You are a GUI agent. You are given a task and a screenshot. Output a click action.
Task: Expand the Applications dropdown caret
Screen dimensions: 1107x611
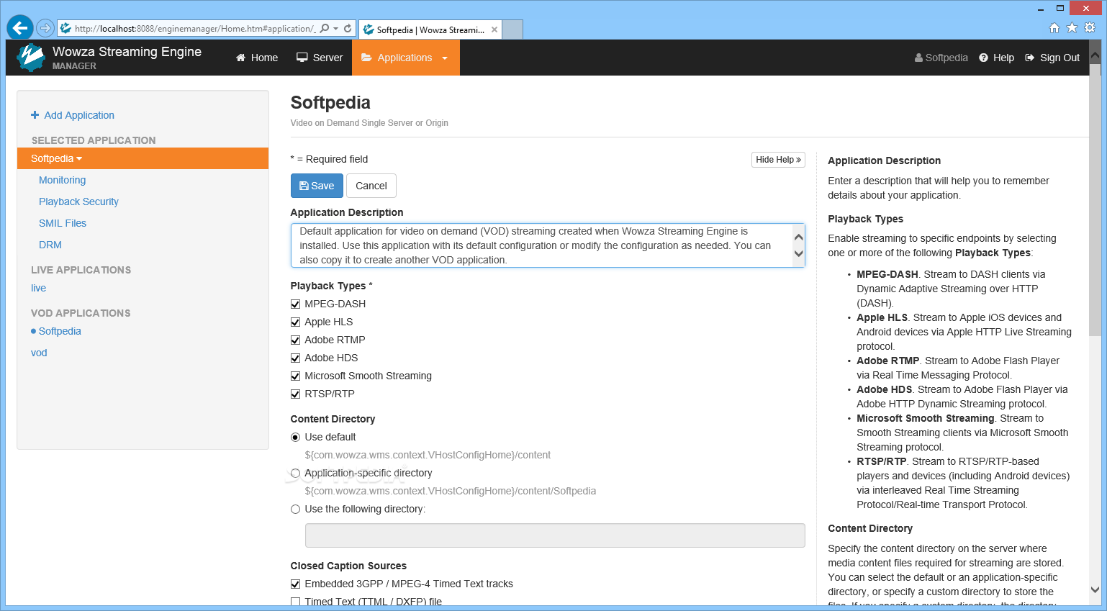point(445,58)
